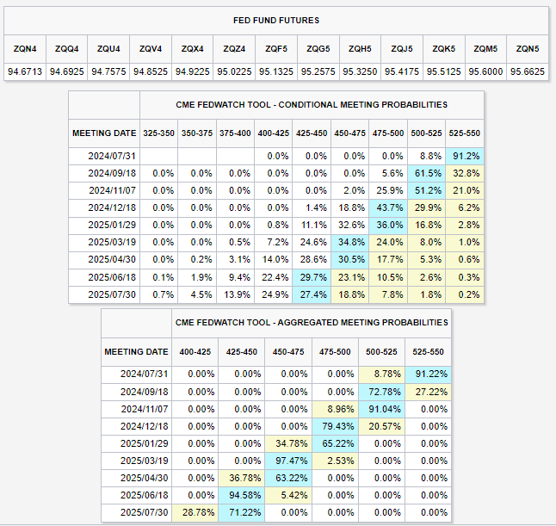This screenshot has height=526, width=556.
Task: Click the ZQJ5 contract header
Action: (x=402, y=48)
